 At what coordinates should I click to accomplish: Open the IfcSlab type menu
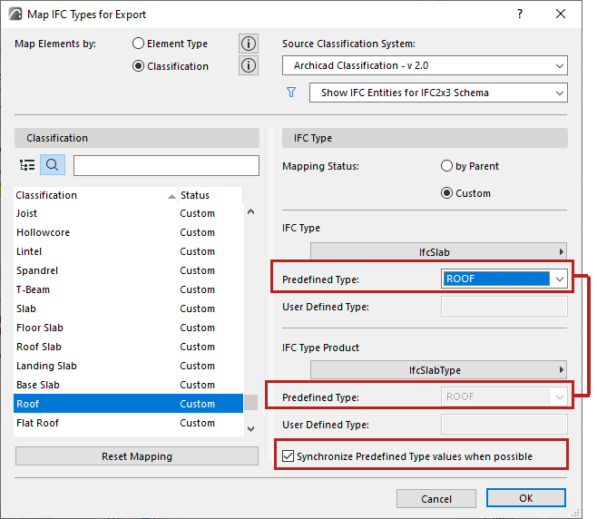[439, 251]
